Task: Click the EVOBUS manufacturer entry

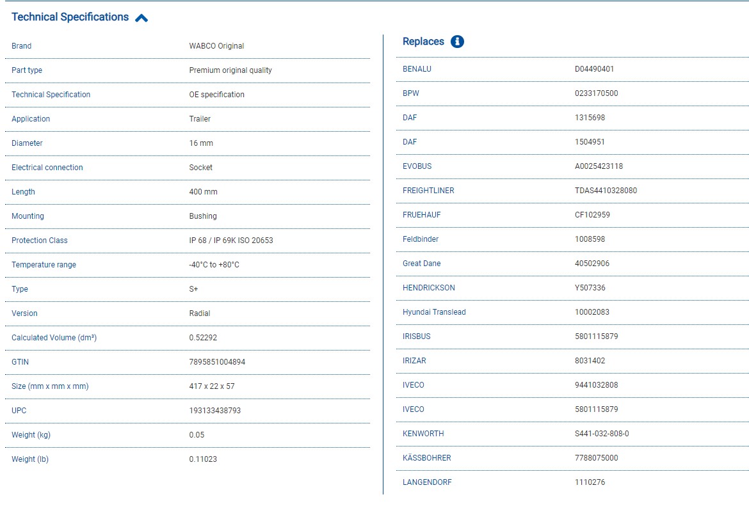Action: click(x=417, y=166)
